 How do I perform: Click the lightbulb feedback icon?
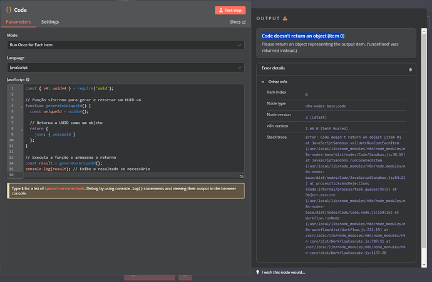(x=258, y=272)
